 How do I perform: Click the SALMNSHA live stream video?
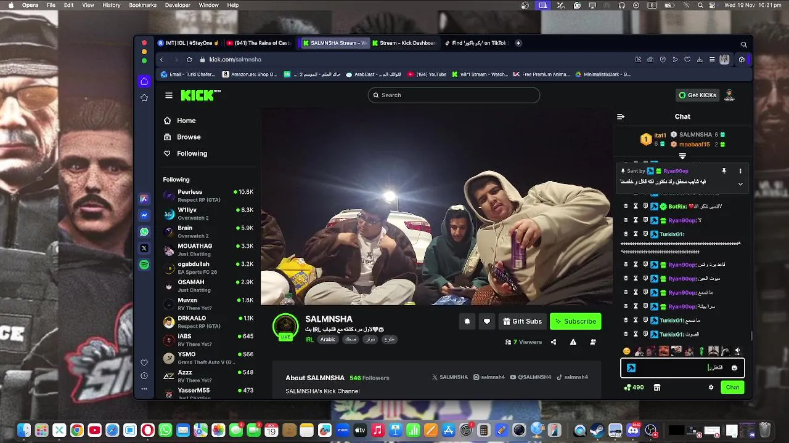click(436, 206)
